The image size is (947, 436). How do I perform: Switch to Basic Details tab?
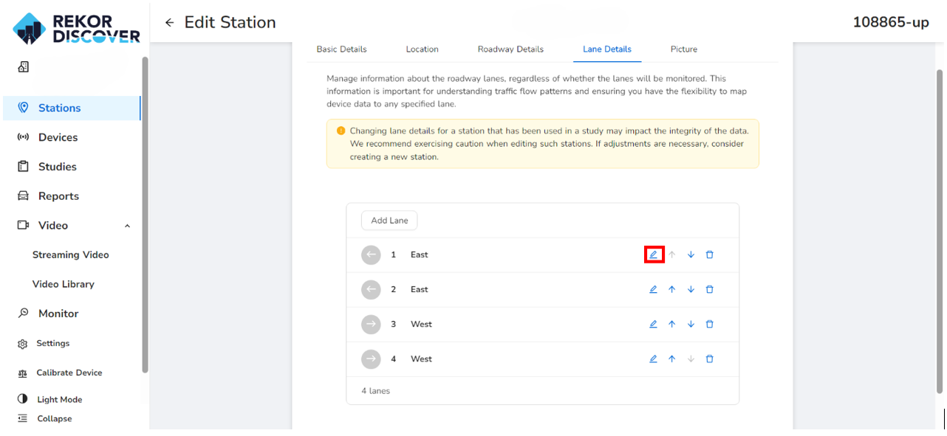[x=341, y=49]
